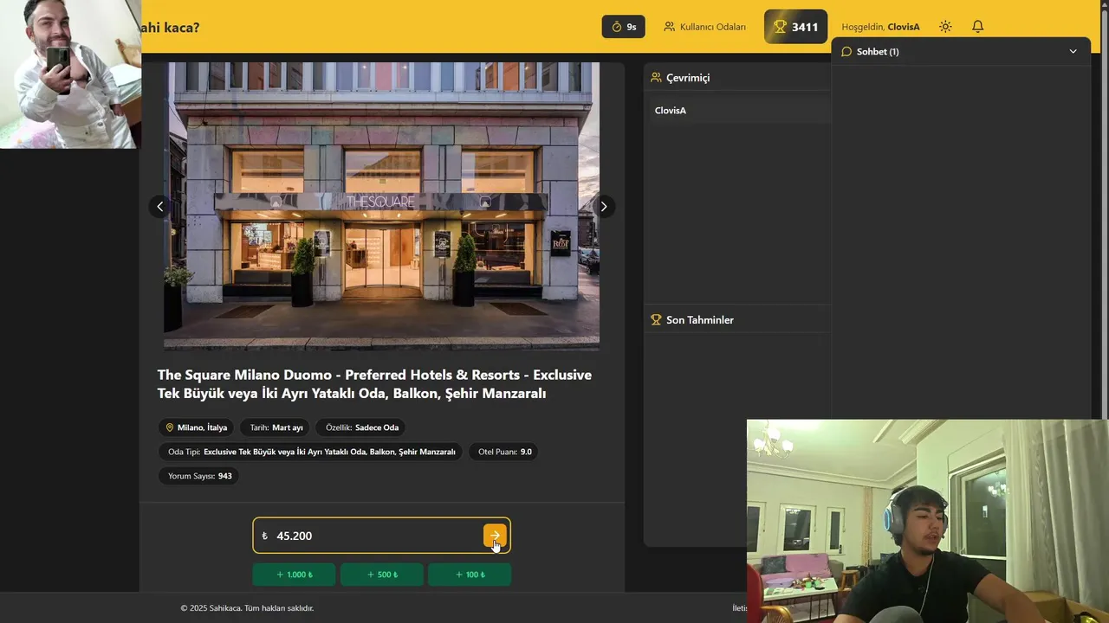Click the location pin icon by Milano

[x=170, y=427]
